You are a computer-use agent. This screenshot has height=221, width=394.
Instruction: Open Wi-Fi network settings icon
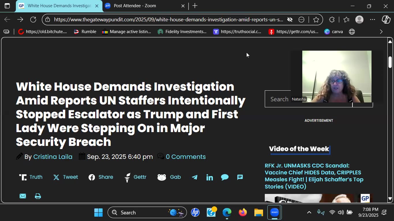click(332, 213)
